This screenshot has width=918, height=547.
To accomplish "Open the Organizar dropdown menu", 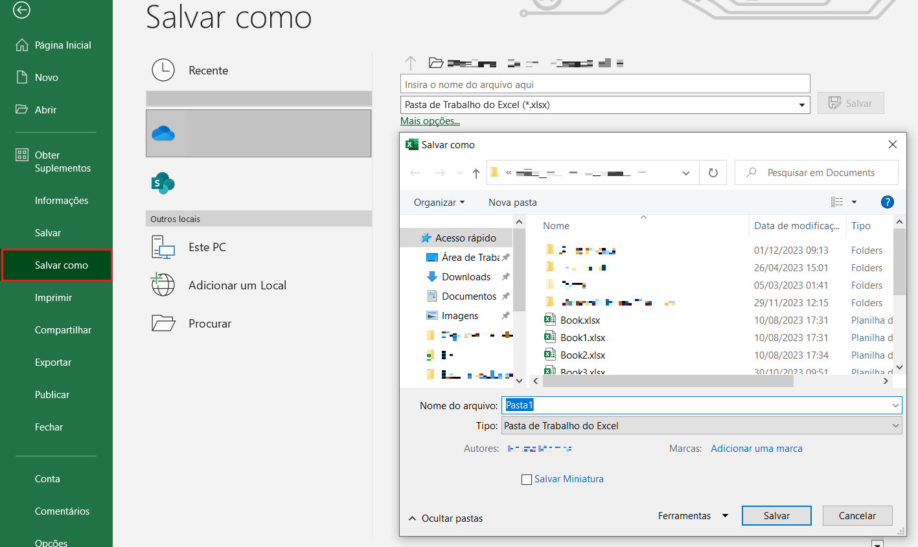I will (x=439, y=203).
